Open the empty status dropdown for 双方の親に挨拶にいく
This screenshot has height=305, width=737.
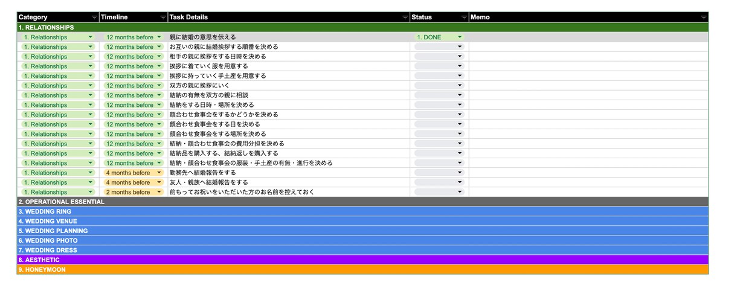[x=439, y=86]
